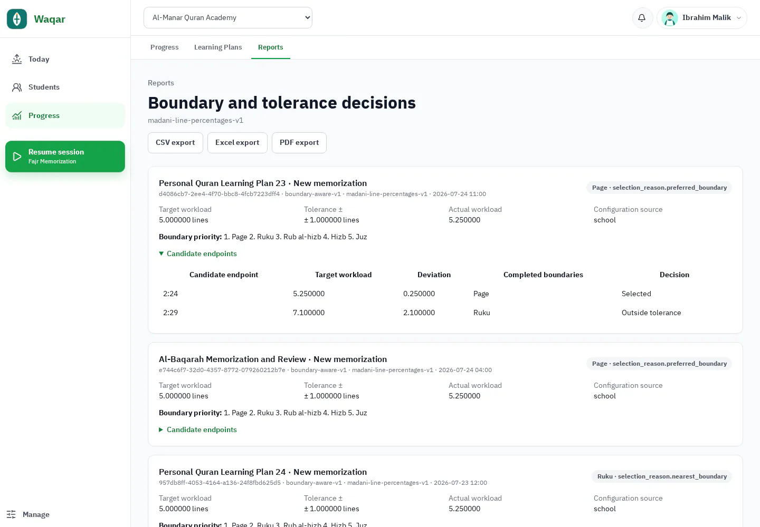This screenshot has width=760, height=527.
Task: Expand the Ibrahim Malik user menu chevron
Action: (x=739, y=18)
